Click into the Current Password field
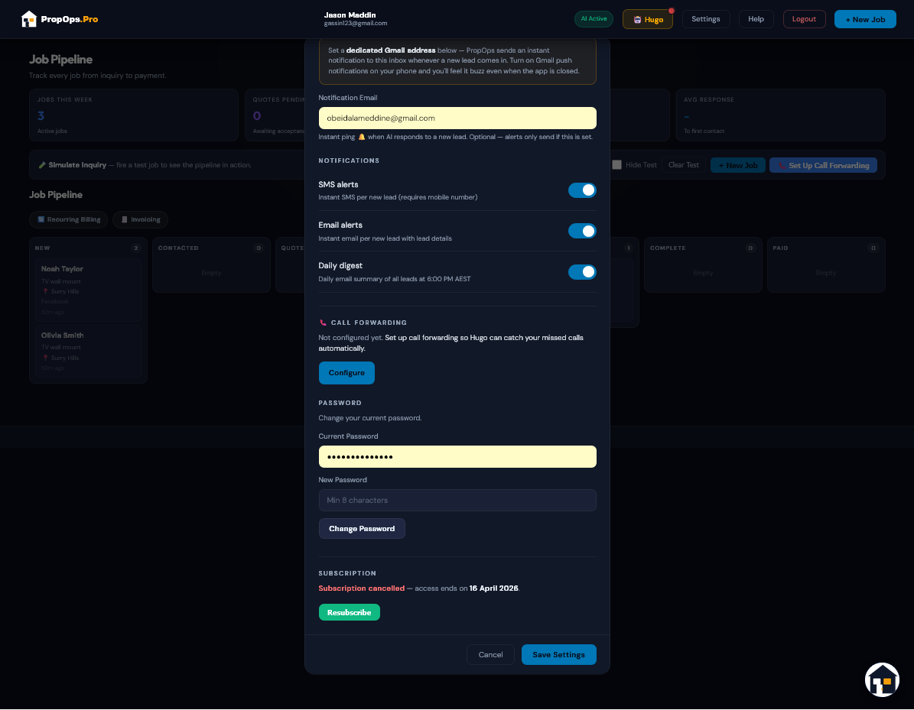Screen dimensions: 914x710 coord(457,456)
